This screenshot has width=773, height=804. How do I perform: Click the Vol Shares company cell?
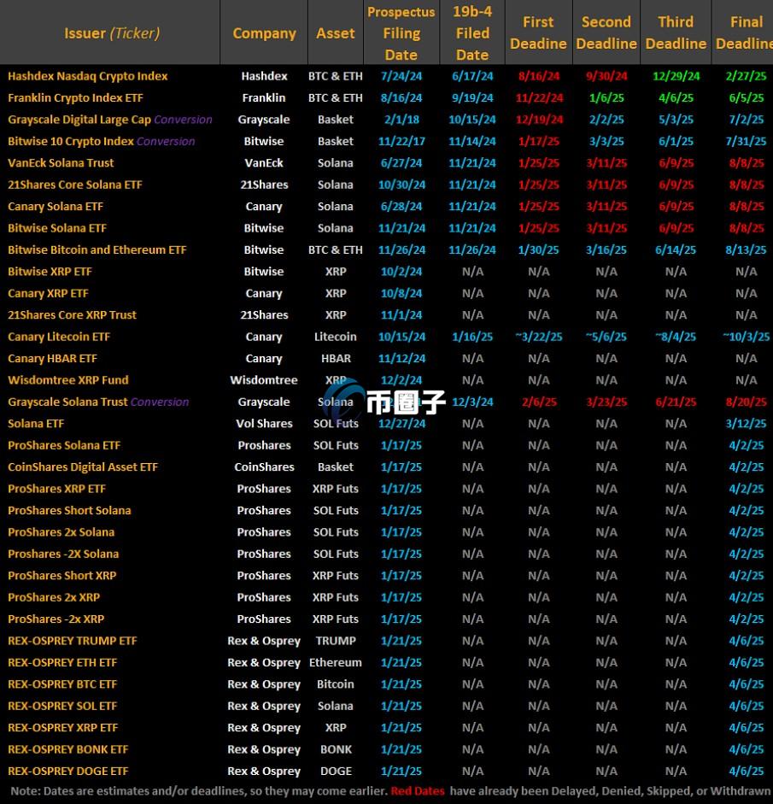(x=264, y=424)
